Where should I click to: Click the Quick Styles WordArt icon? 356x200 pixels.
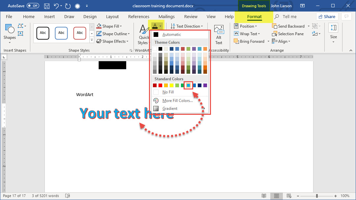click(x=144, y=35)
